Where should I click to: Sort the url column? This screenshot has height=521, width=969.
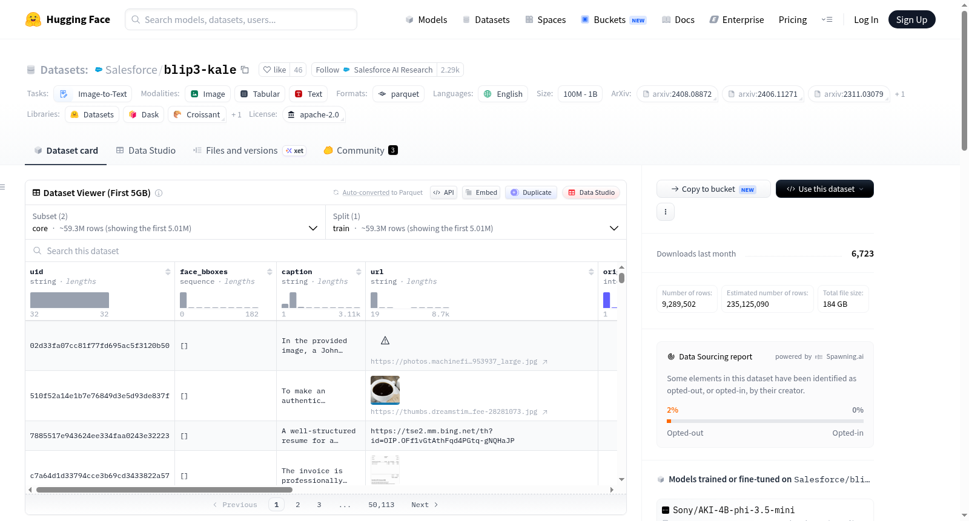click(591, 272)
